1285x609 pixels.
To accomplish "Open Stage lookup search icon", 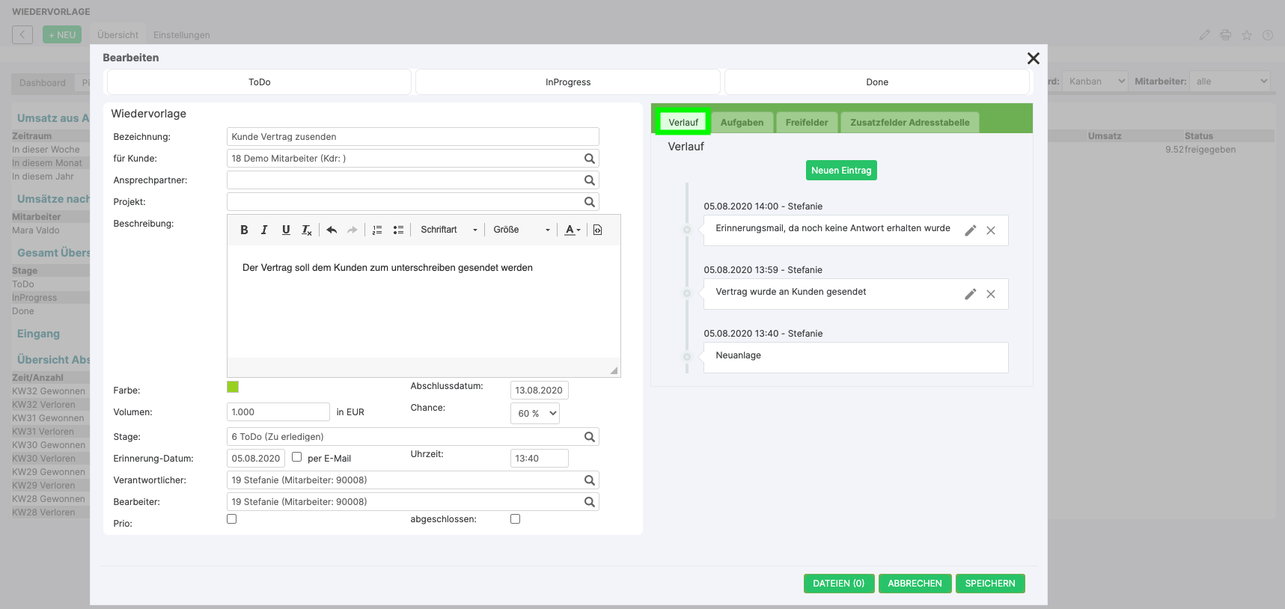I will [590, 437].
